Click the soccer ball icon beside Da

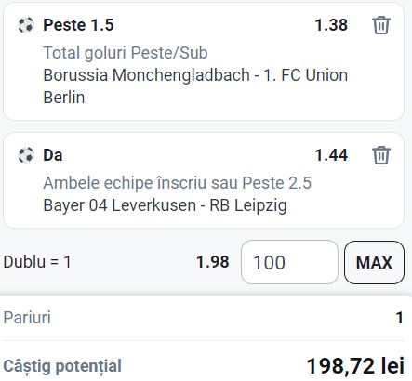26,155
